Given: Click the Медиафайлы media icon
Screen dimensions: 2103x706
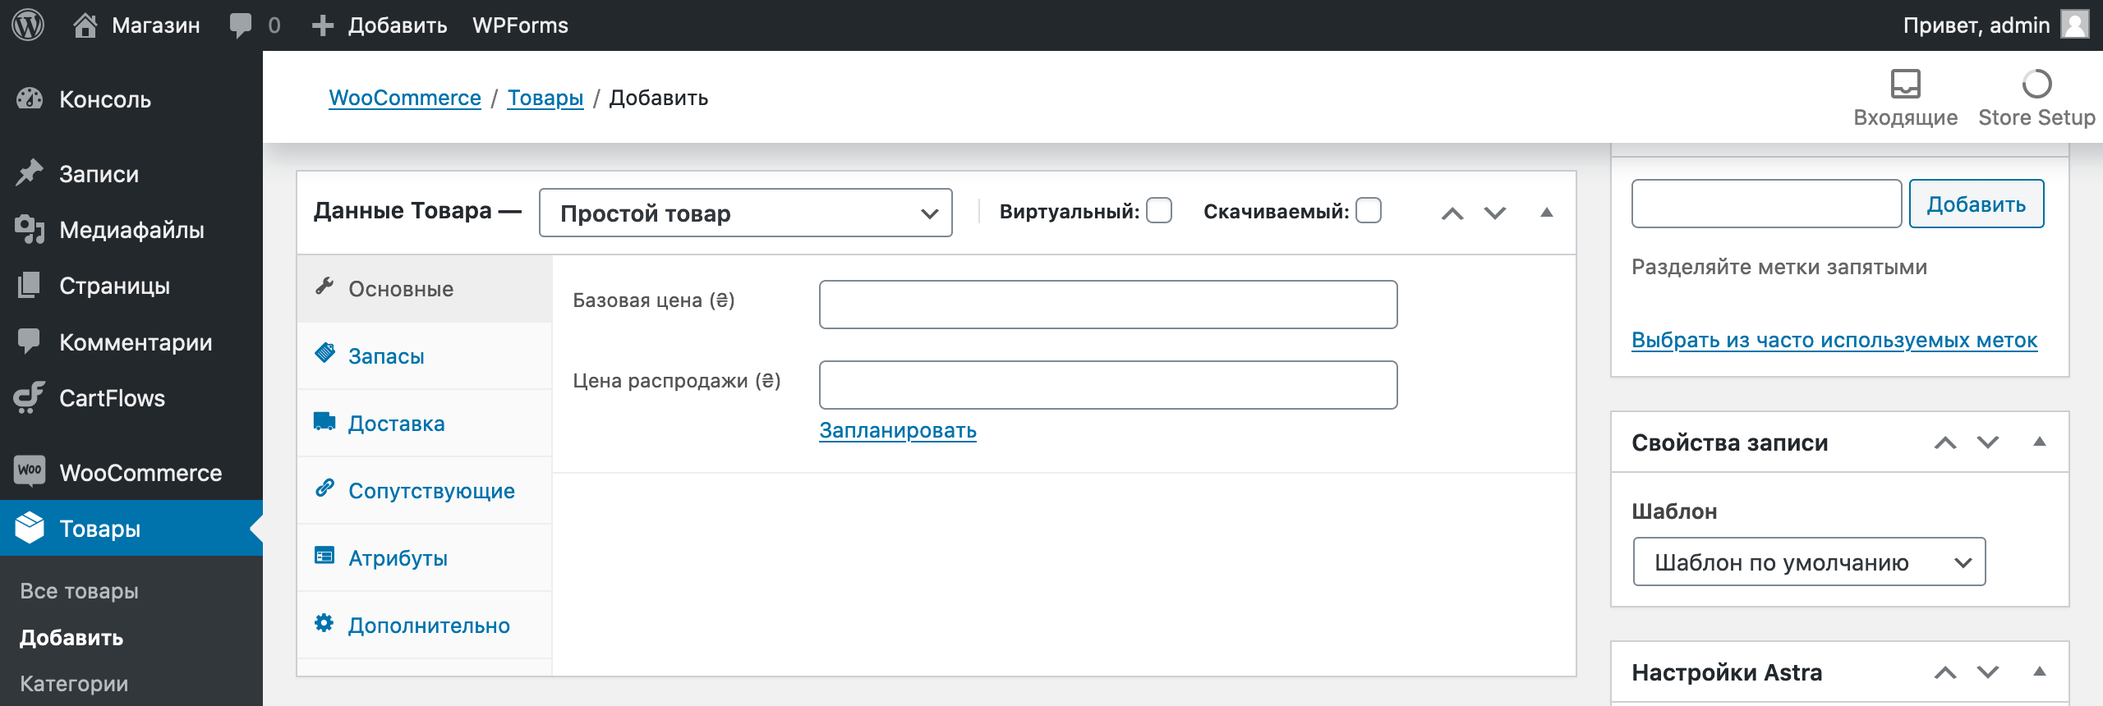Looking at the screenshot, I should pos(30,229).
